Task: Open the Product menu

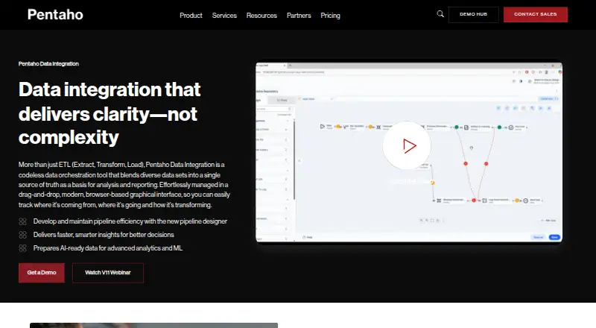Action: pyautogui.click(x=191, y=16)
